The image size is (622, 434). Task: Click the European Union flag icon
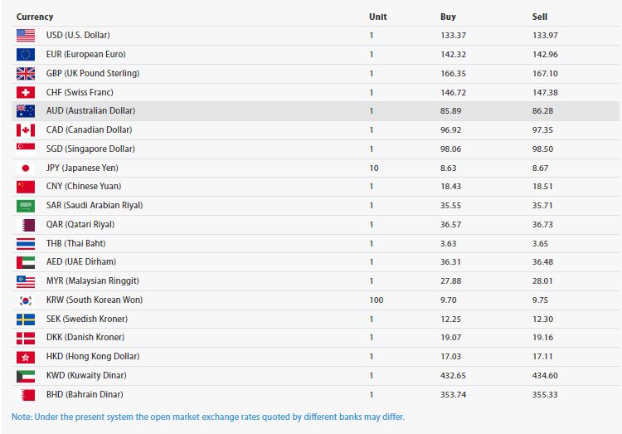point(26,55)
